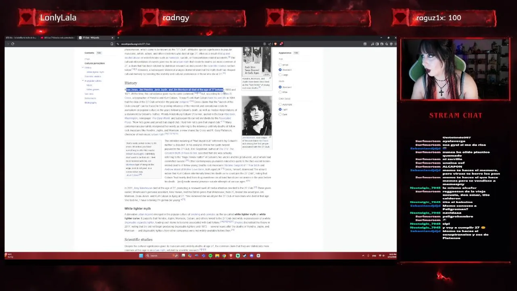This screenshot has width=517, height=291.
Task: Hide the Contents sidebar
Action: point(99,53)
